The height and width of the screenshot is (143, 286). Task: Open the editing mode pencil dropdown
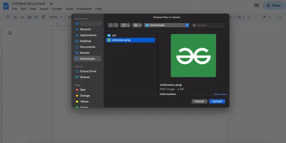(266, 17)
